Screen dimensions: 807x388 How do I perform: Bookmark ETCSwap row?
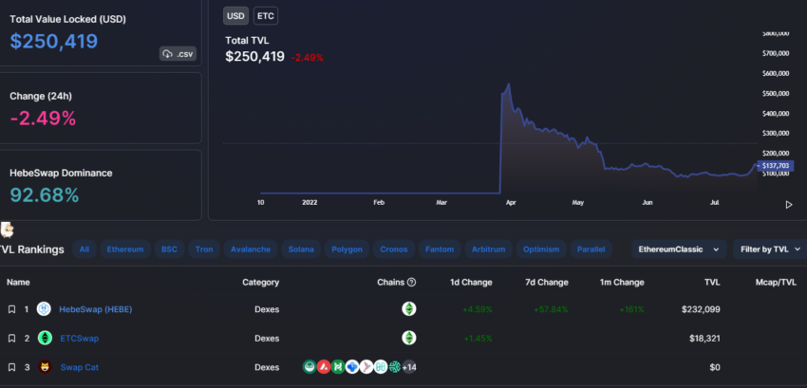click(x=11, y=338)
